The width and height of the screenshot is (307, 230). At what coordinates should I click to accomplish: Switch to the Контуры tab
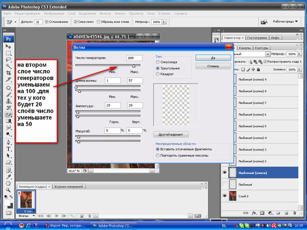click(261, 48)
